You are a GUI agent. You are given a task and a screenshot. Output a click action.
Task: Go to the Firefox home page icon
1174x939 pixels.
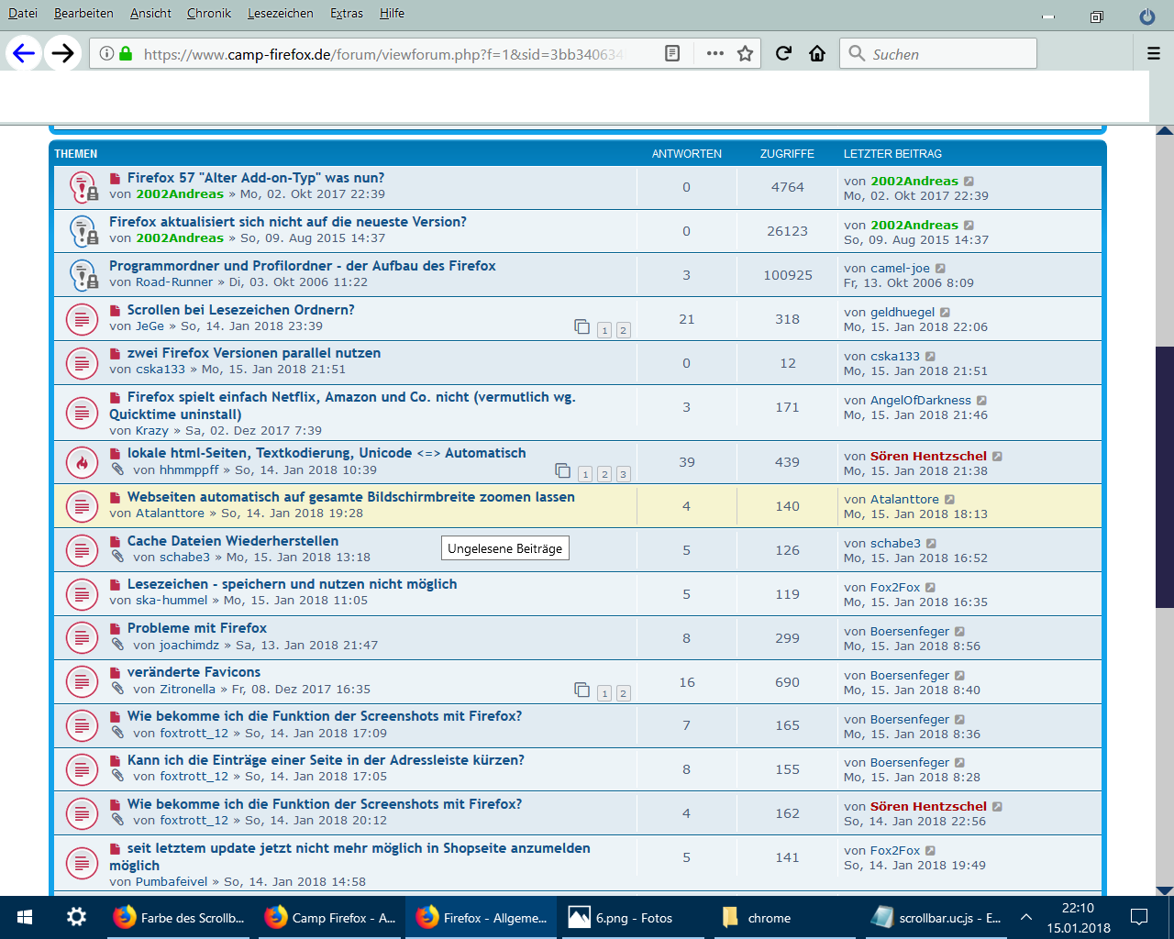817,53
